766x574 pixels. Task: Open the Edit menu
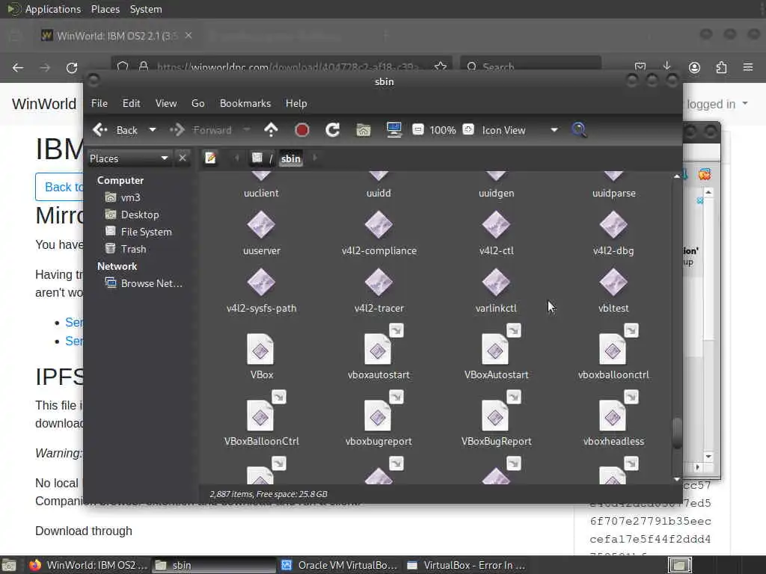click(x=131, y=103)
